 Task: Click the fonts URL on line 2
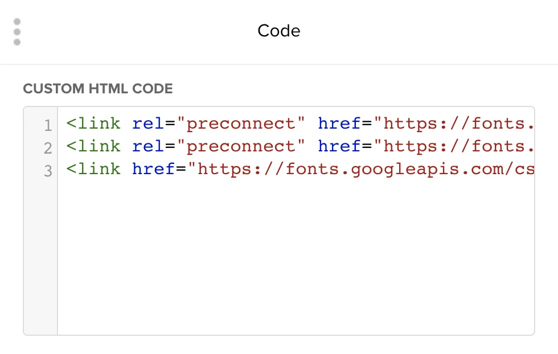pos(456,146)
